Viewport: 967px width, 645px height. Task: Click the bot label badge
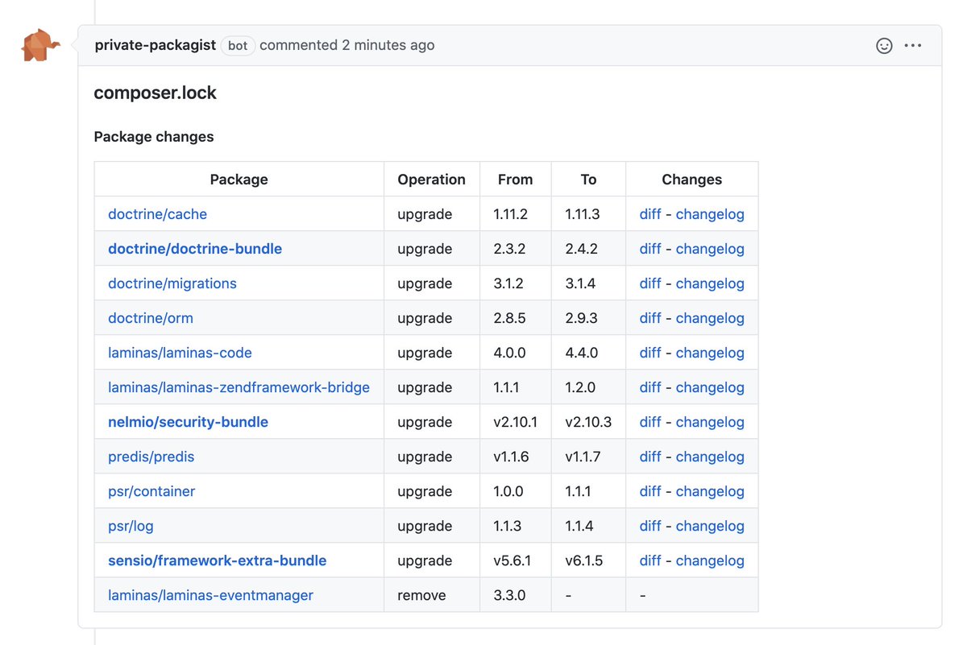tap(238, 46)
